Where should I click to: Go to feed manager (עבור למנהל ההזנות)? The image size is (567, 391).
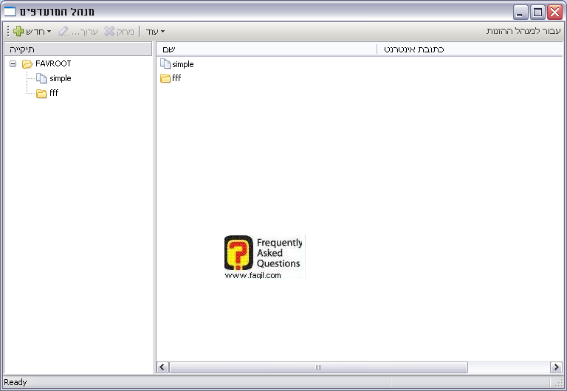click(x=523, y=32)
